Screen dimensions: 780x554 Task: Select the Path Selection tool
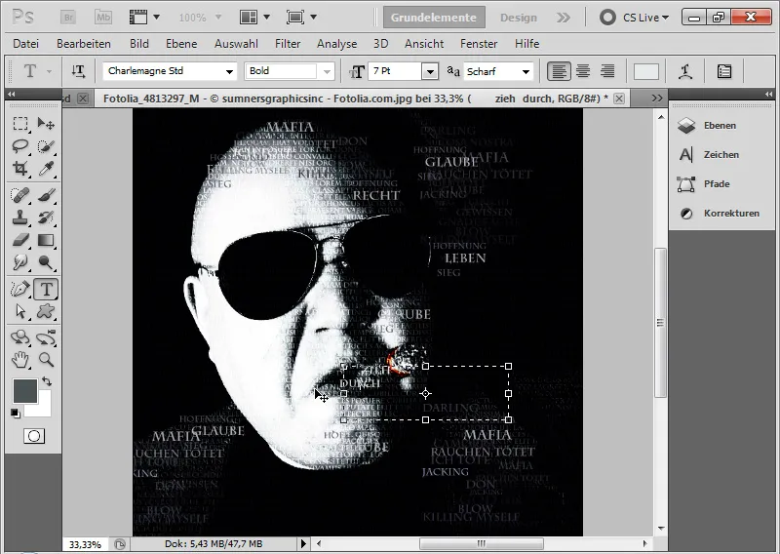[20, 311]
